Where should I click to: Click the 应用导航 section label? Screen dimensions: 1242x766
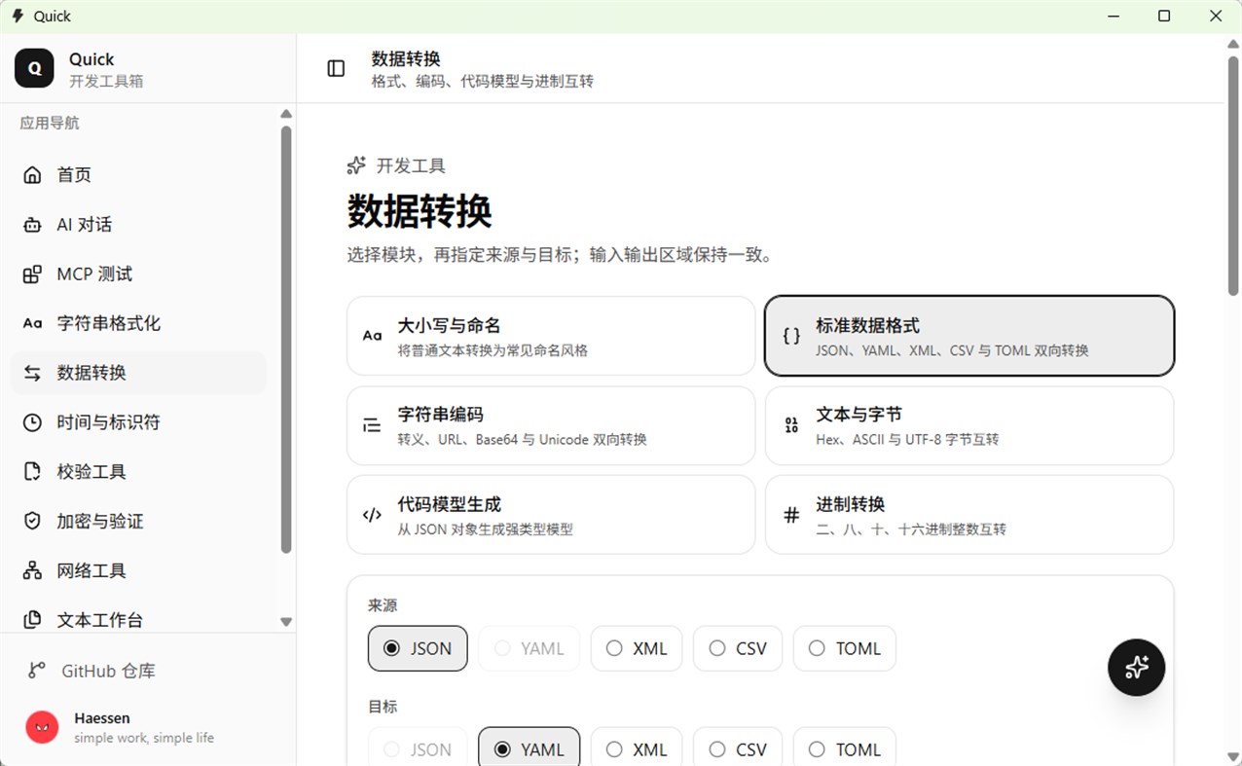click(50, 124)
